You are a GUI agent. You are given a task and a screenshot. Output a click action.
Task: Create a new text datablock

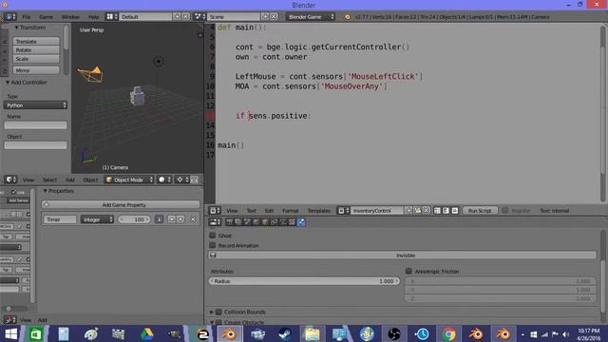click(408, 211)
